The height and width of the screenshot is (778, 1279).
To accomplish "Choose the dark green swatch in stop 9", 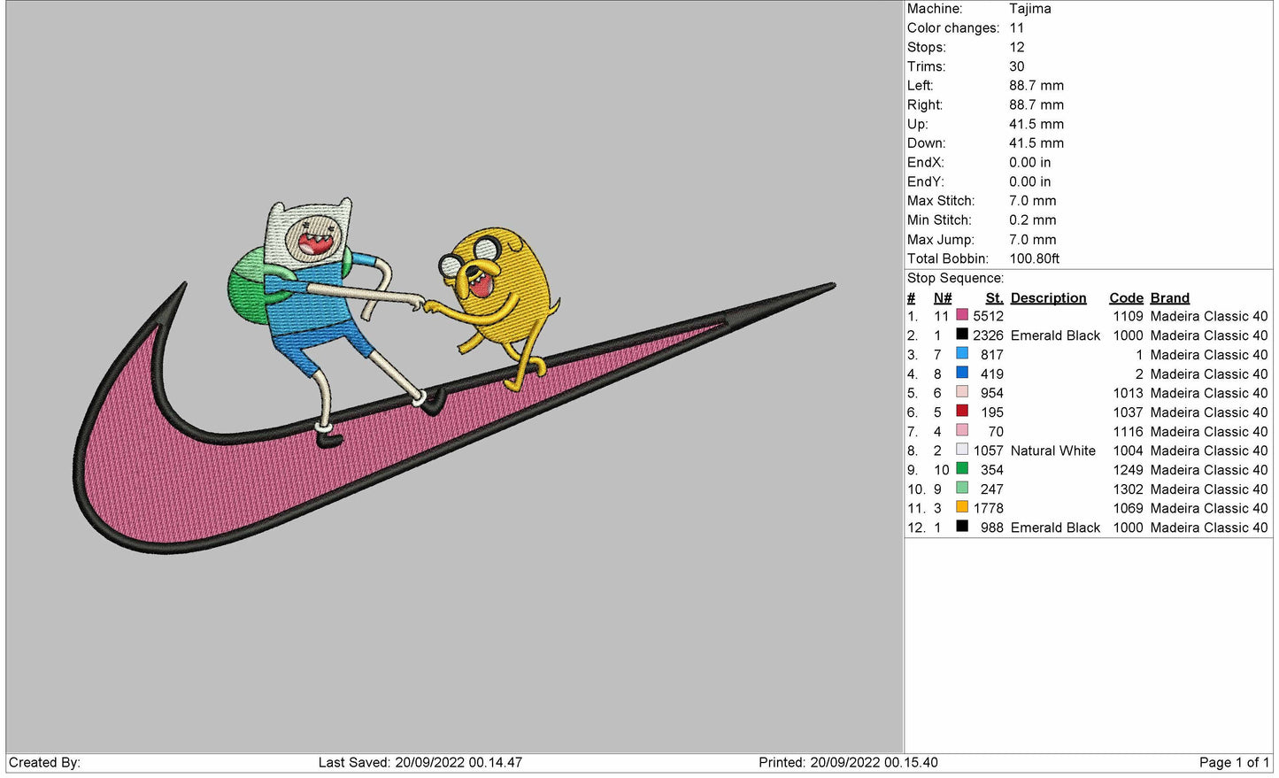I will pyautogui.click(x=962, y=469).
